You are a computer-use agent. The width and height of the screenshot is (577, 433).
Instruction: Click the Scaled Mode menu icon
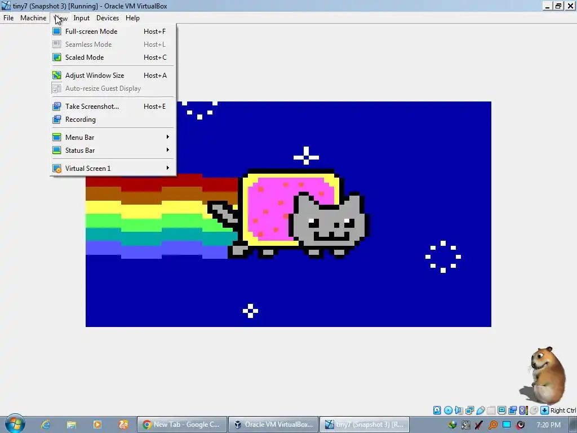pyautogui.click(x=57, y=57)
